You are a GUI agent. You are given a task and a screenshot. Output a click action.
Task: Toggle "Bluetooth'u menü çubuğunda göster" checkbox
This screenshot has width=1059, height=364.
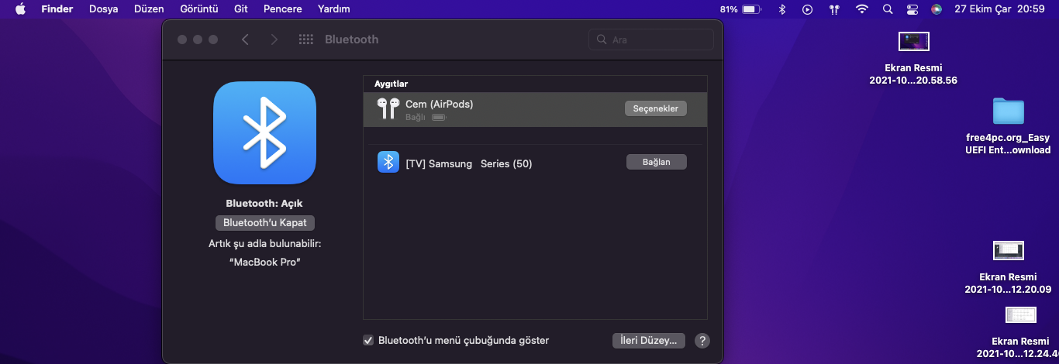pyautogui.click(x=368, y=341)
